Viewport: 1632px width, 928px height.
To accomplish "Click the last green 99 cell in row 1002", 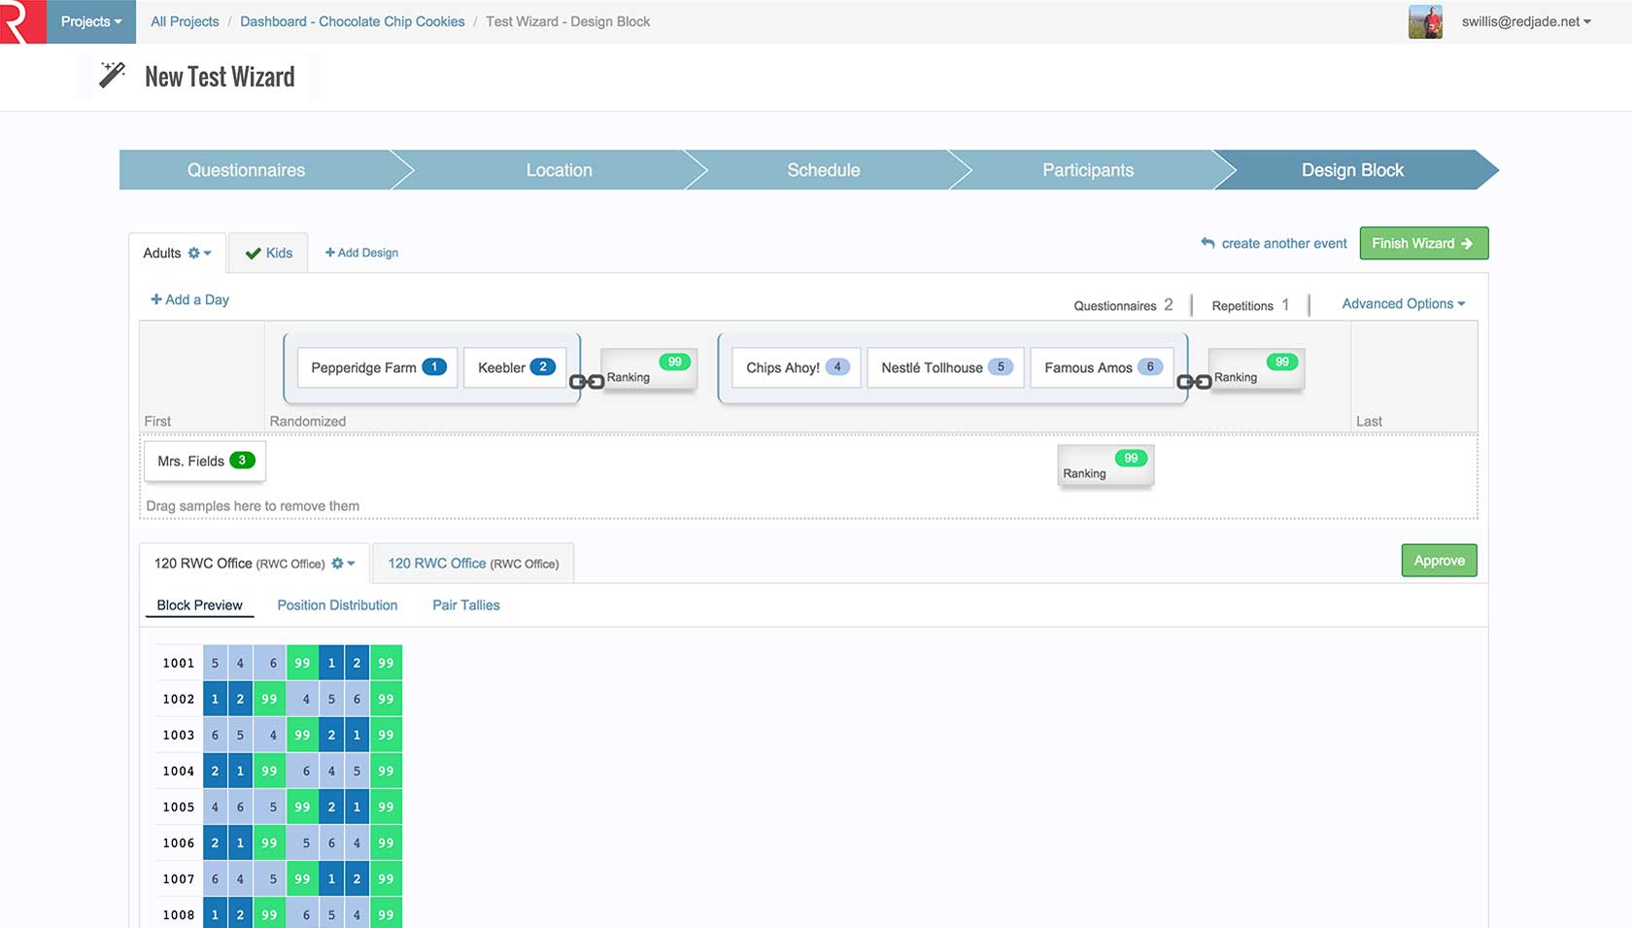I will [386, 699].
